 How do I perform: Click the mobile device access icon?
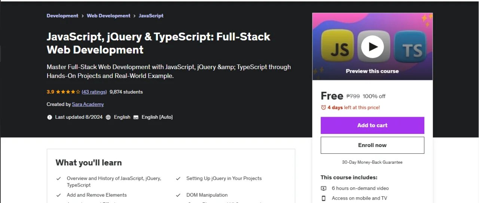click(324, 198)
